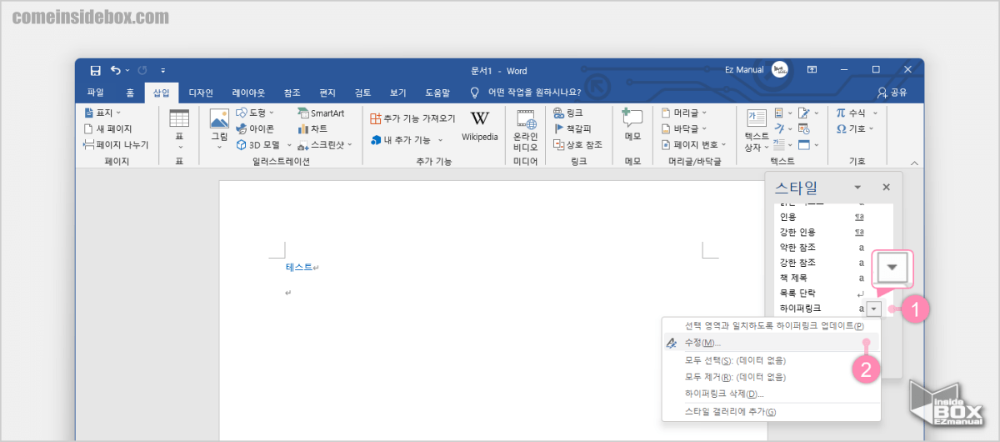This screenshot has height=442, width=1000.
Task: Close the 스타일 pane
Action: [887, 188]
